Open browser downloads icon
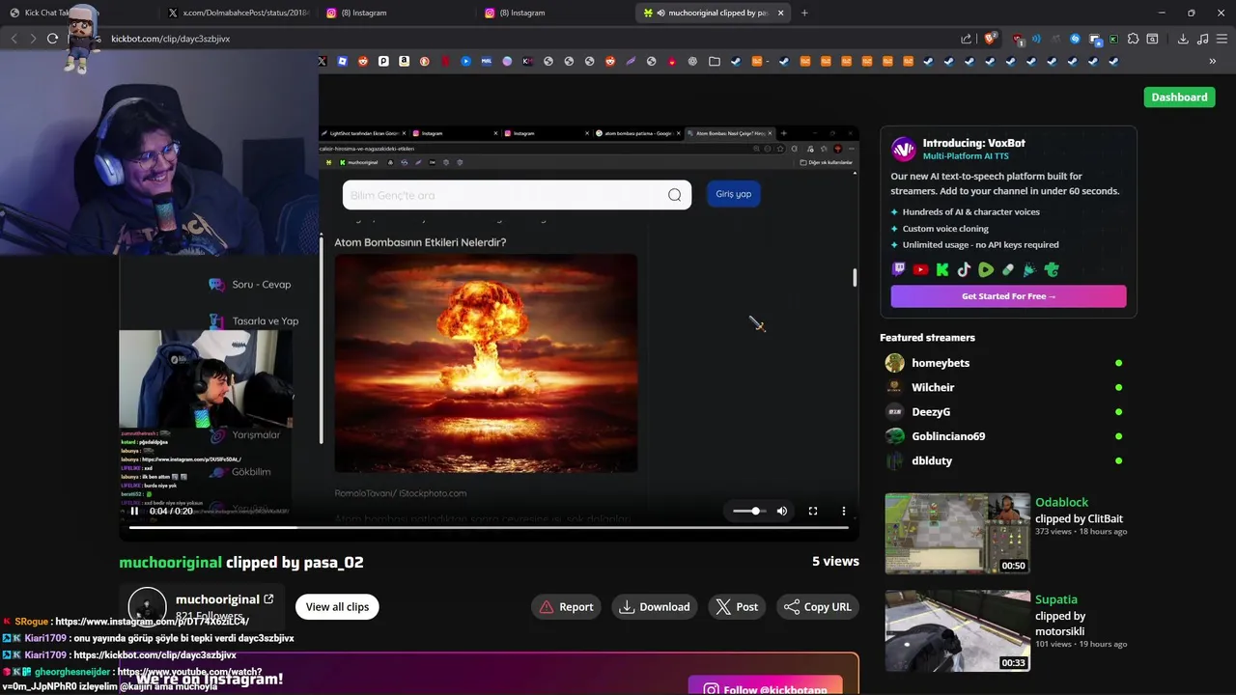 (1183, 39)
